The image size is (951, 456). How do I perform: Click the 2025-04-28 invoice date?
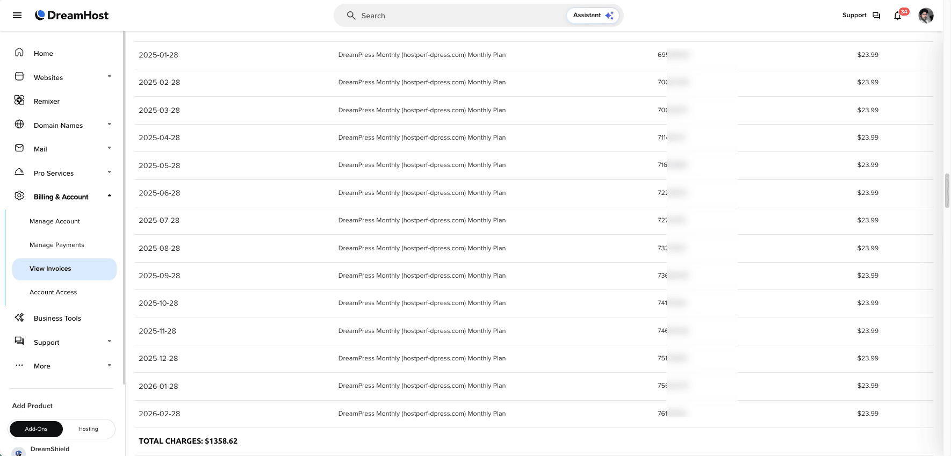coord(160,137)
